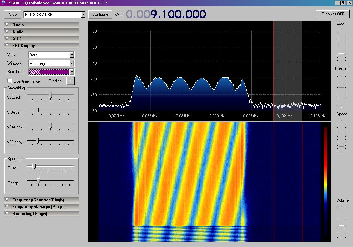Screen dimensions: 353x247
Task: Click the waterfall display signal area
Action: pyautogui.click(x=190, y=182)
